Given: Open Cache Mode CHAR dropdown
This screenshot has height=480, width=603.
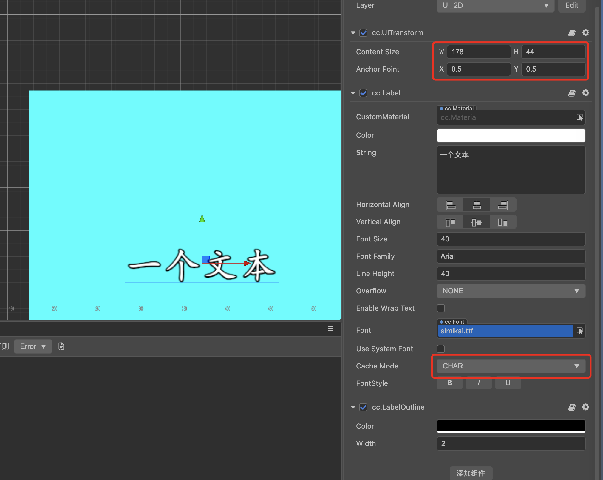Looking at the screenshot, I should (x=511, y=366).
